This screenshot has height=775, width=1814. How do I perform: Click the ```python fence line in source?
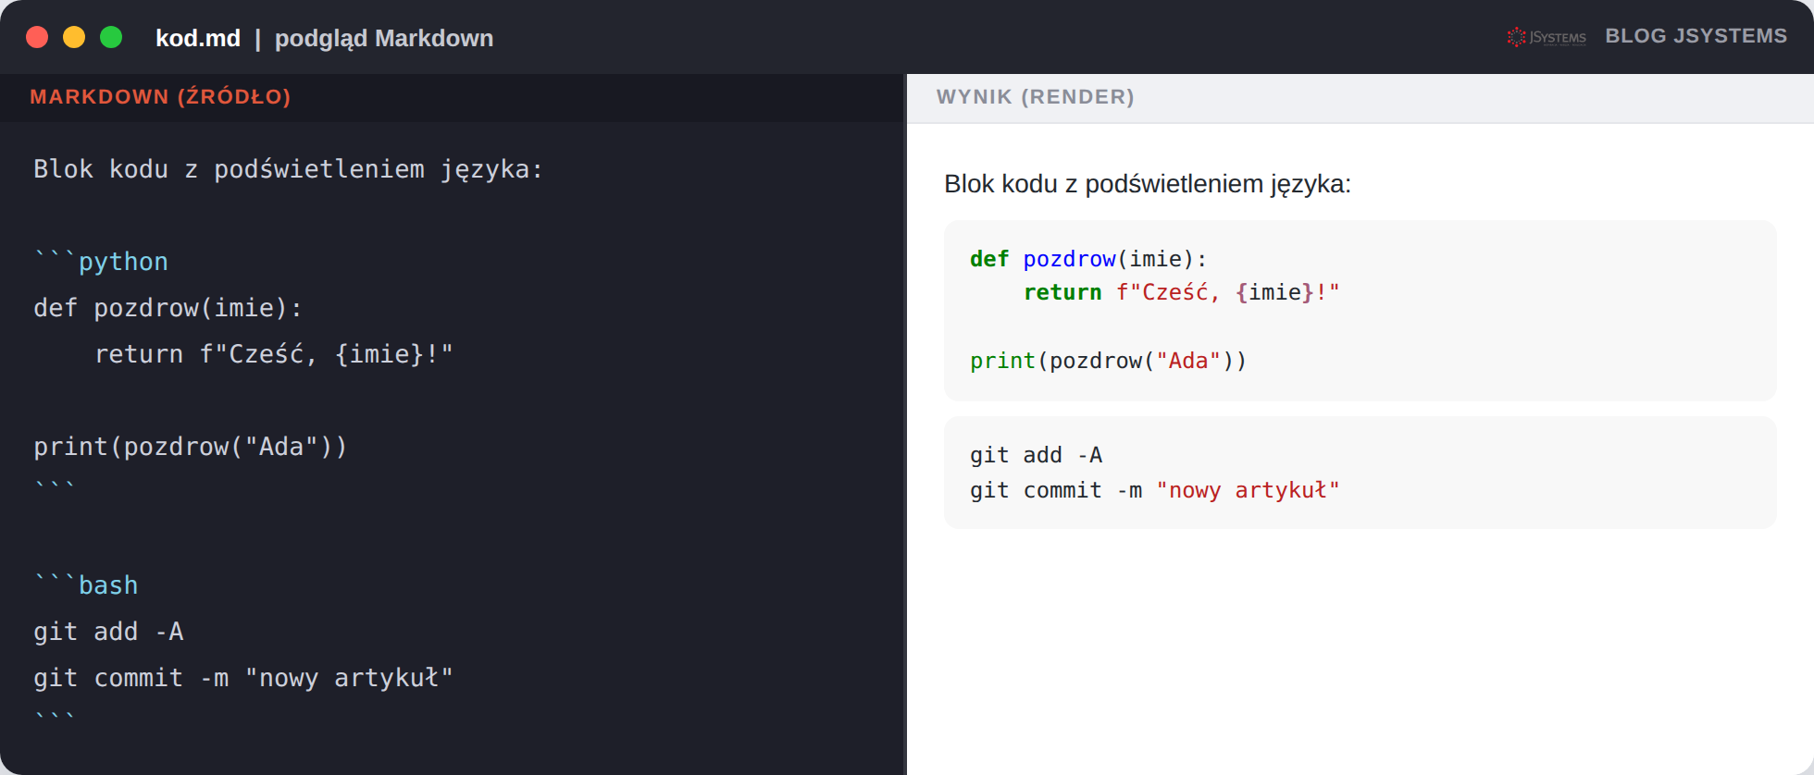coord(101,262)
